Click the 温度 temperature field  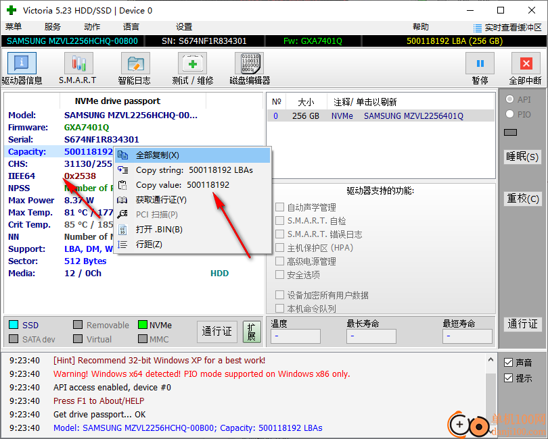(296, 336)
